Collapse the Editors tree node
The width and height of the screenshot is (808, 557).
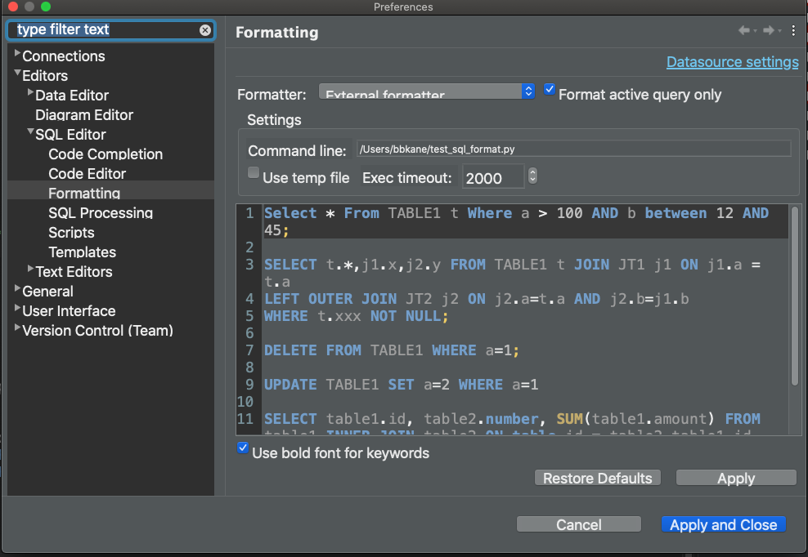pyautogui.click(x=18, y=75)
